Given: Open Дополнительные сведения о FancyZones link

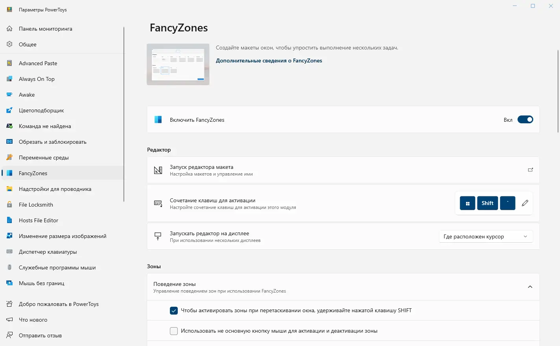Looking at the screenshot, I should point(269,60).
